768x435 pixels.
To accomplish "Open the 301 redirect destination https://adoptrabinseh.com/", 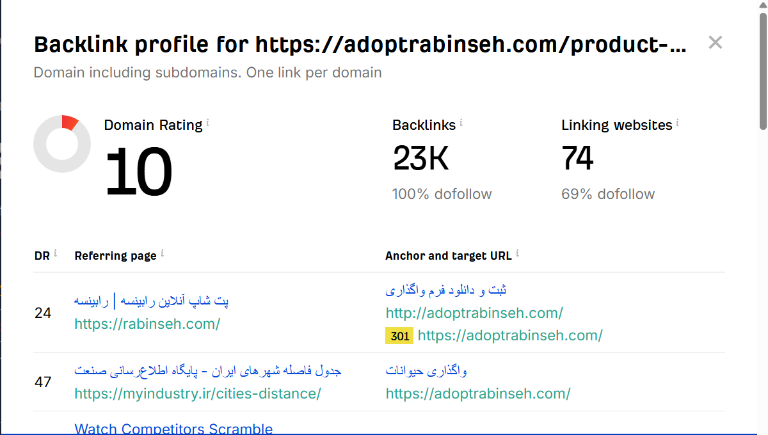I will click(510, 335).
